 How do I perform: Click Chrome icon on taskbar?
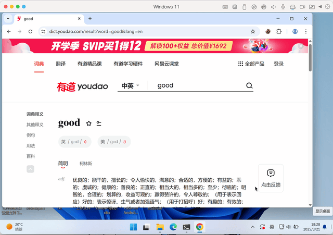click(x=200, y=227)
